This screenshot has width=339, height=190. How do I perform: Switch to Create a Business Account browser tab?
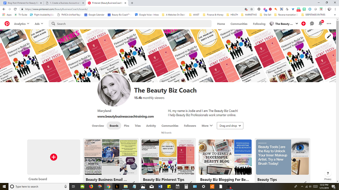tap(65, 3)
